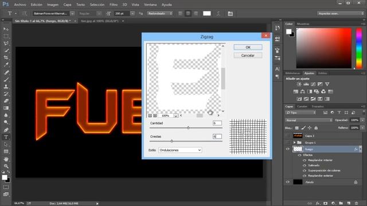Click the Crestas value field
The width and height of the screenshot is (367, 206).
pyautogui.click(x=217, y=136)
